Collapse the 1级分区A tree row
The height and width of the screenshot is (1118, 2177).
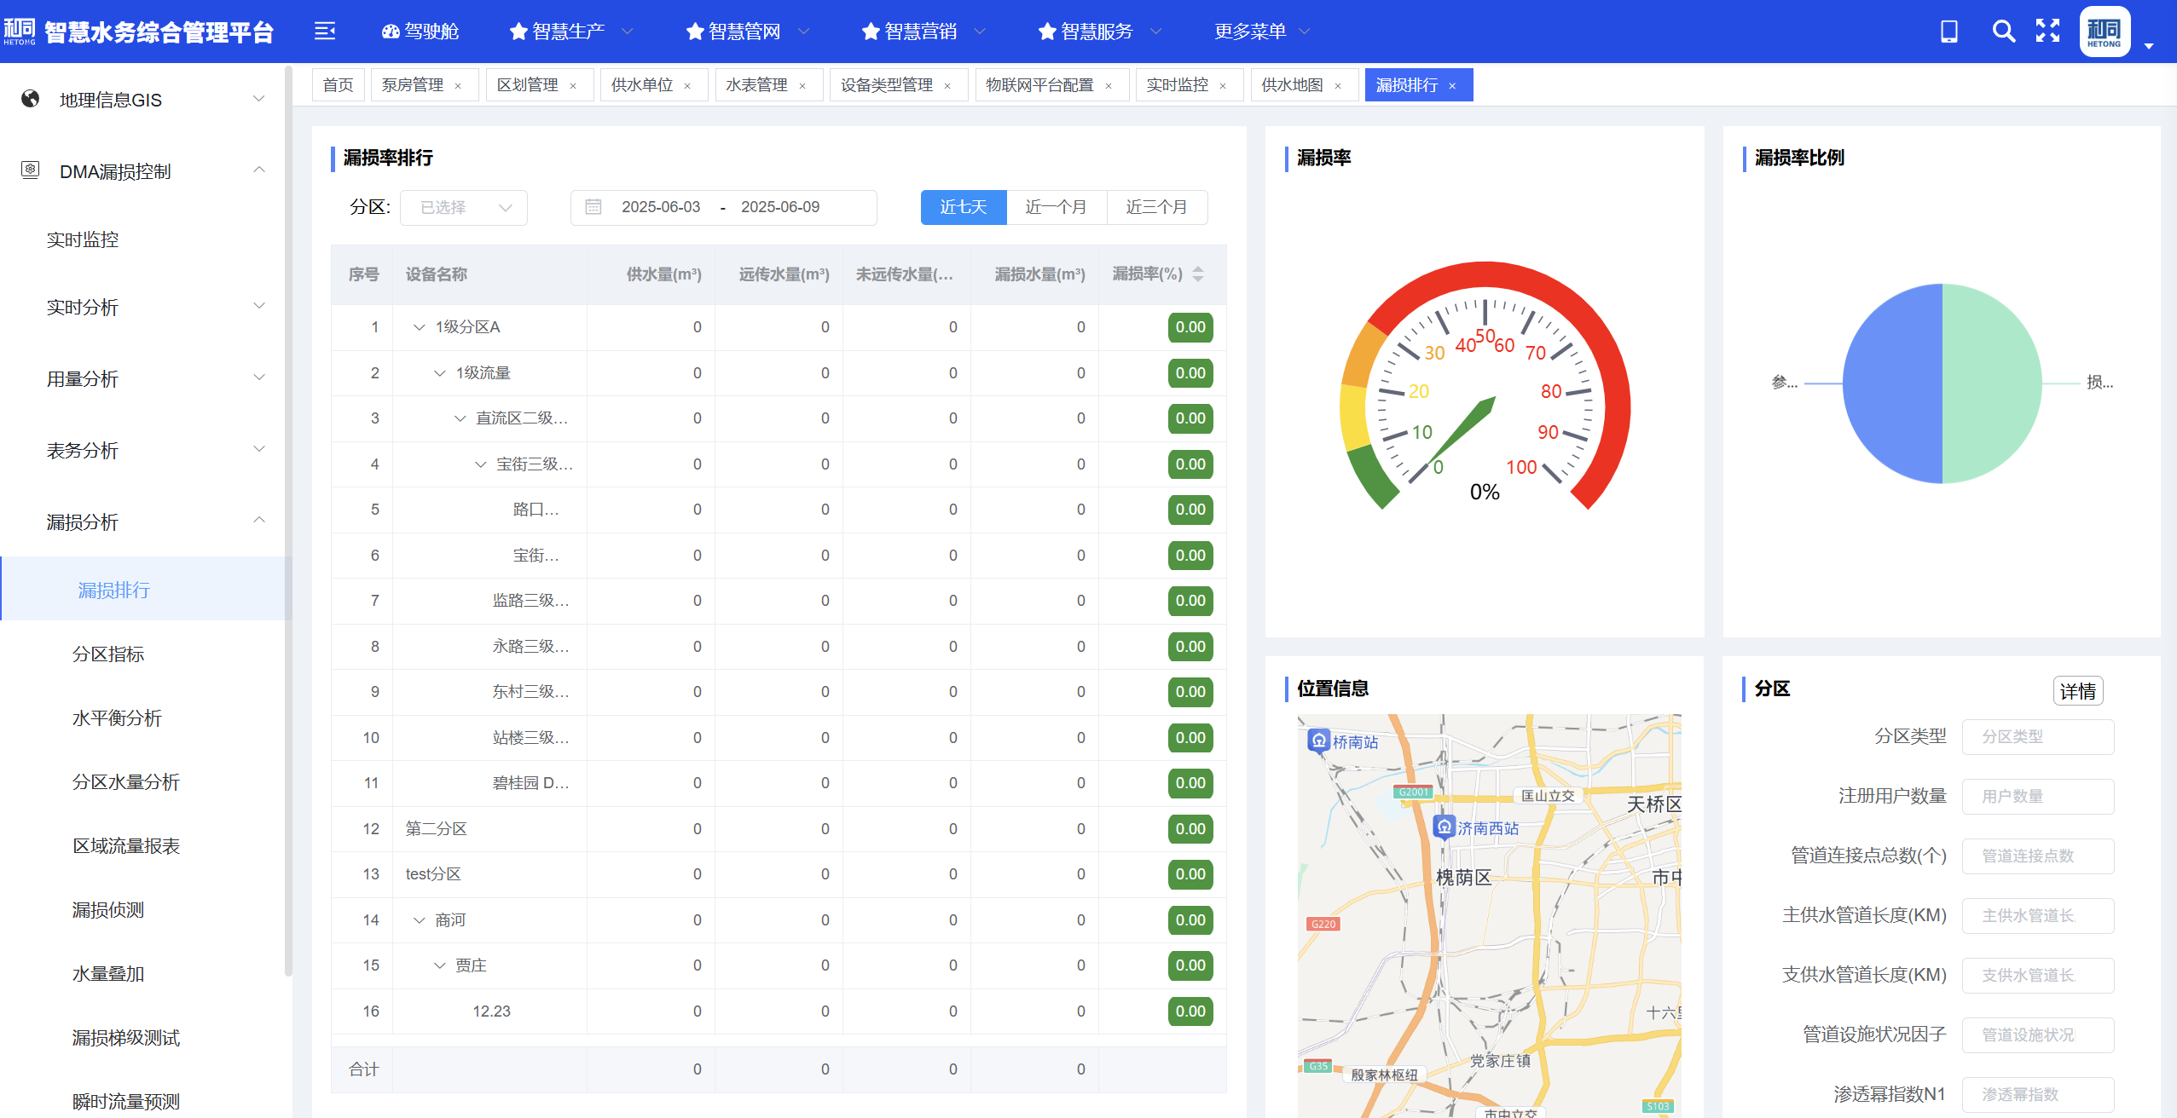[x=418, y=327]
